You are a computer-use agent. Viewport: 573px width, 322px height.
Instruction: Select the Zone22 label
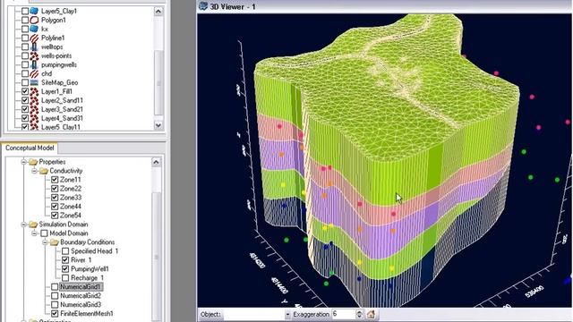71,189
